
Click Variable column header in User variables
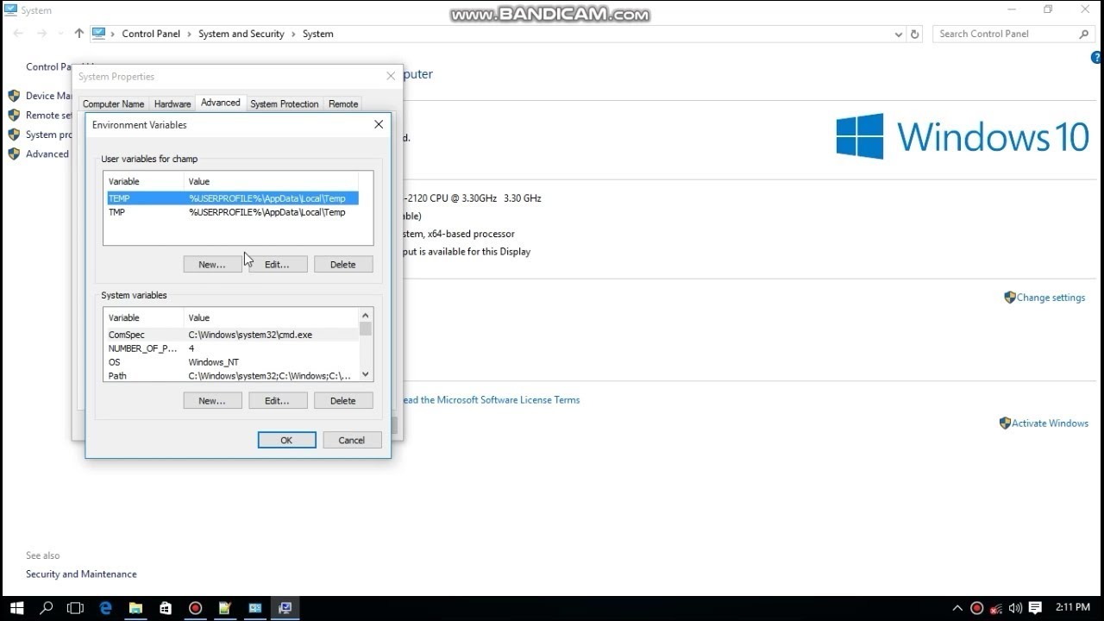tap(144, 181)
